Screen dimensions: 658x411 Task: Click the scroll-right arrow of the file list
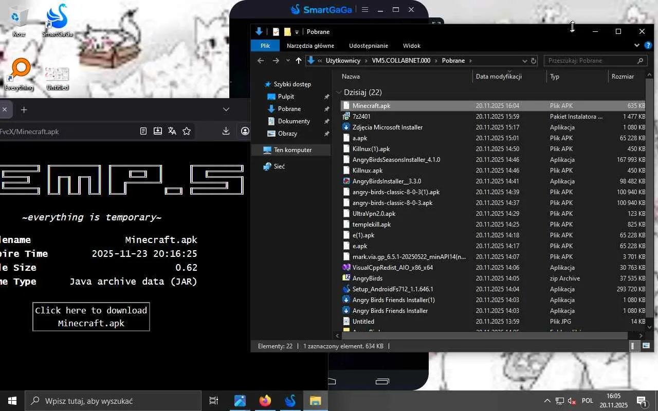[641, 335]
